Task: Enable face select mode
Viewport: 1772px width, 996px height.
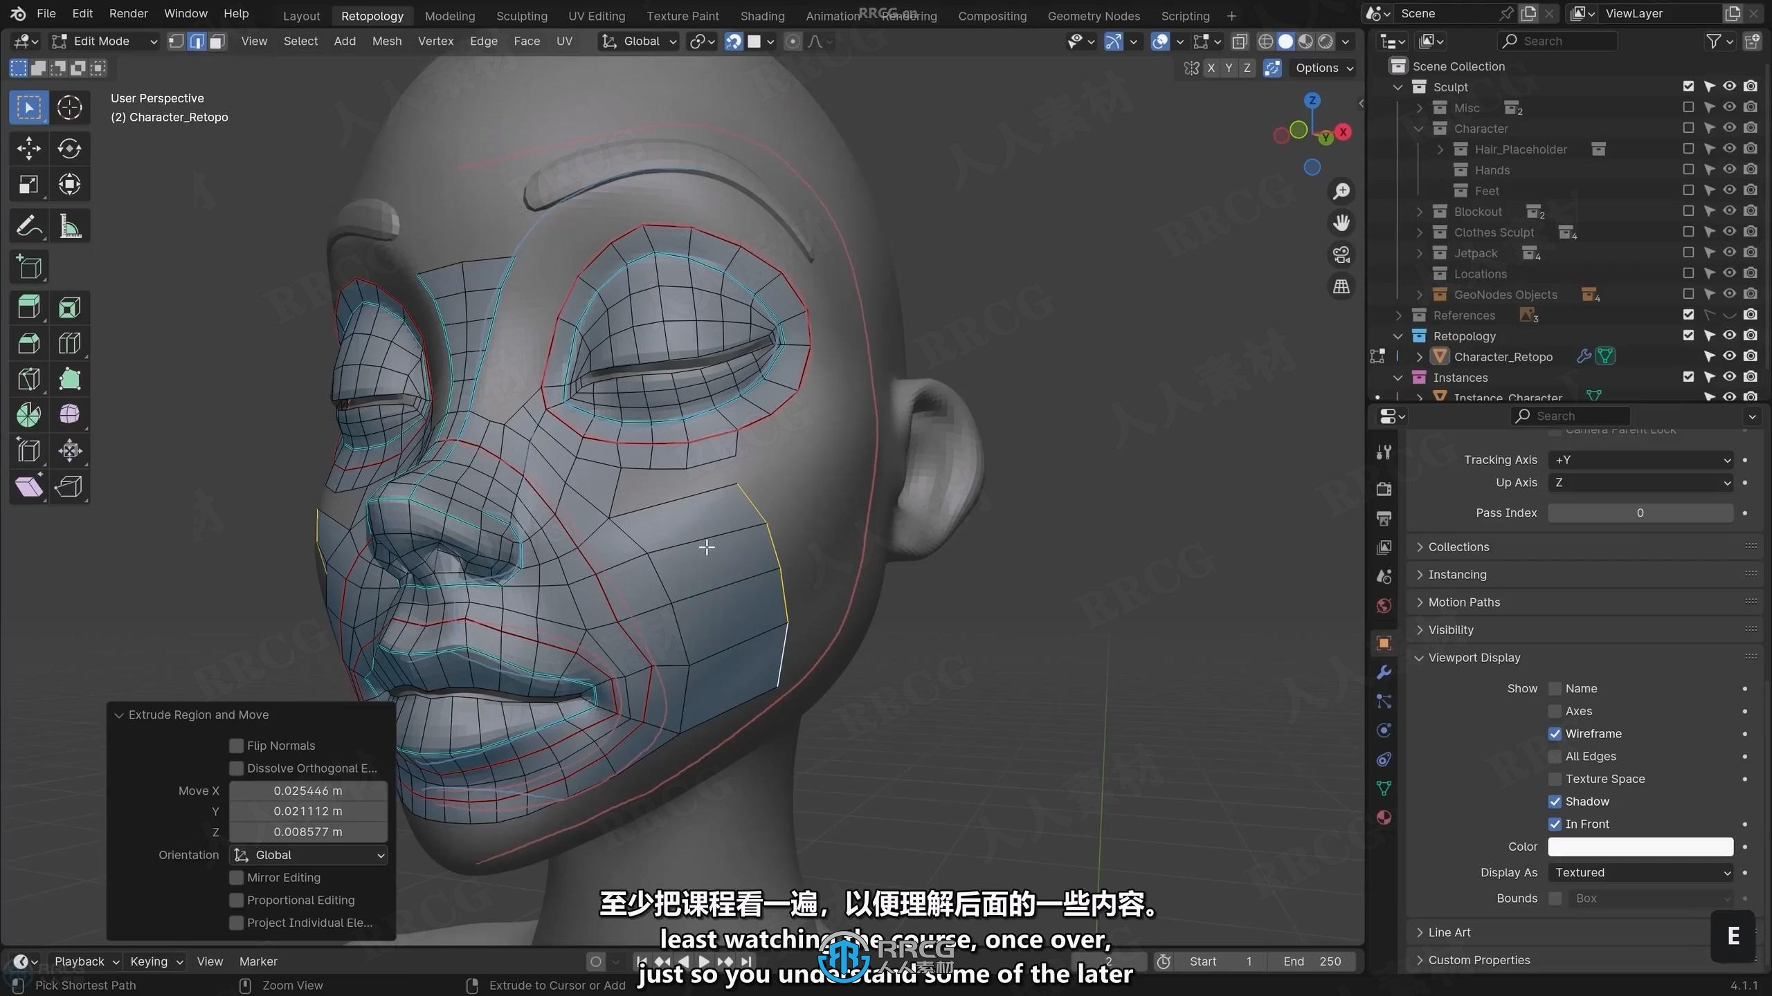Action: point(217,41)
